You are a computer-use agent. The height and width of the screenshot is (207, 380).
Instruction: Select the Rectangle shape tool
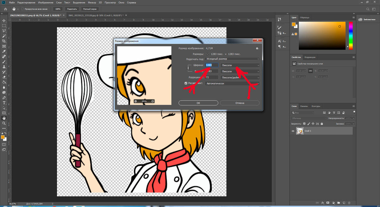click(4, 113)
